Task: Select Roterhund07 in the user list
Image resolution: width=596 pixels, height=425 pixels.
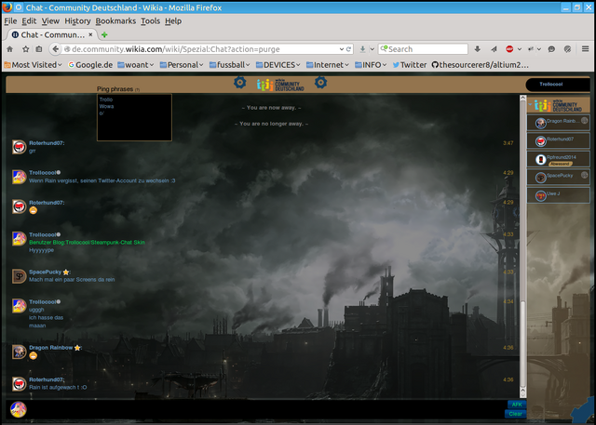Action: 558,140
